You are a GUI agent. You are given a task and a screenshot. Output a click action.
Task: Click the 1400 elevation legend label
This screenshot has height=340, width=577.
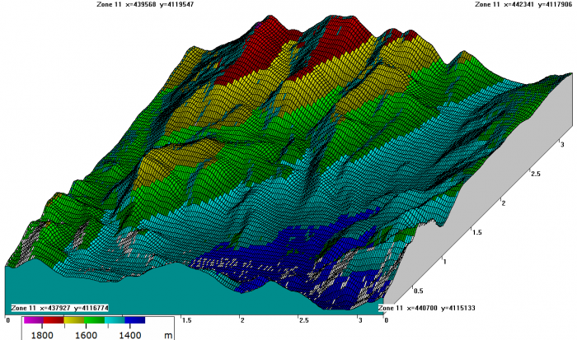coord(130,335)
